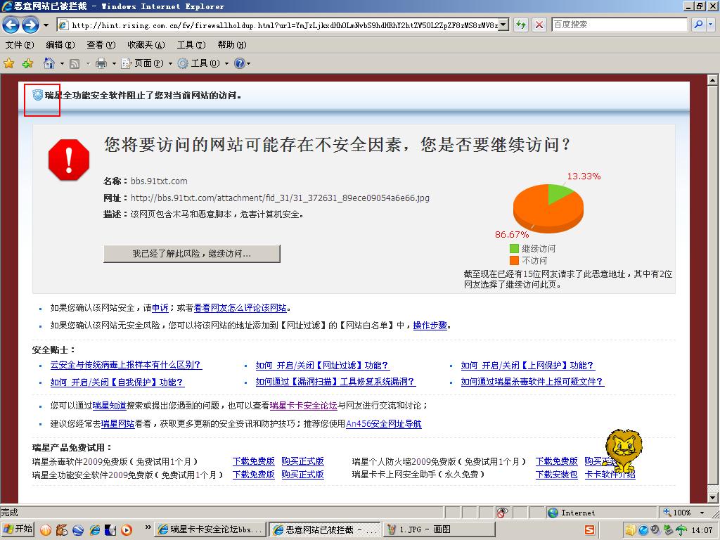Click Add to Favorites star-plus icon
The height and width of the screenshot is (540, 720).
[27, 63]
